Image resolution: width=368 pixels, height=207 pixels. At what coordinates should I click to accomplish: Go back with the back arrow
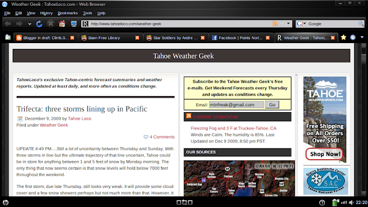7,24
